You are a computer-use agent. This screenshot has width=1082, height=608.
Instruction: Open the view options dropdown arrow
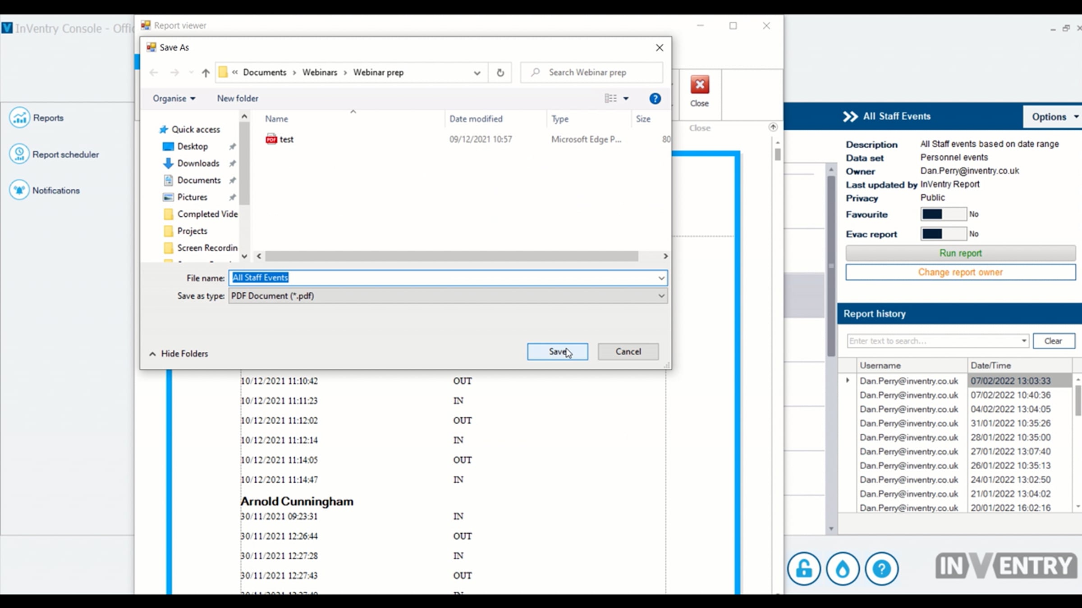click(x=626, y=98)
